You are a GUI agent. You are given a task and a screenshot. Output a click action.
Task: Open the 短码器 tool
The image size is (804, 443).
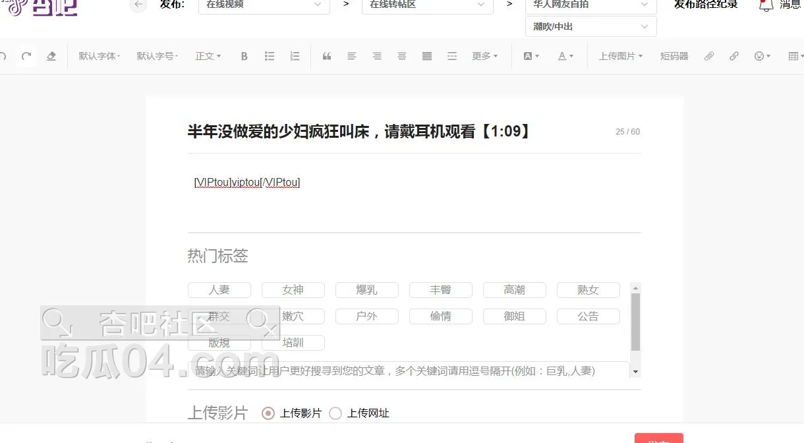click(x=674, y=57)
